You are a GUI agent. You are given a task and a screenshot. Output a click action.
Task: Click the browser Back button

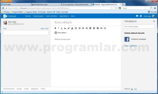pos(3,8)
